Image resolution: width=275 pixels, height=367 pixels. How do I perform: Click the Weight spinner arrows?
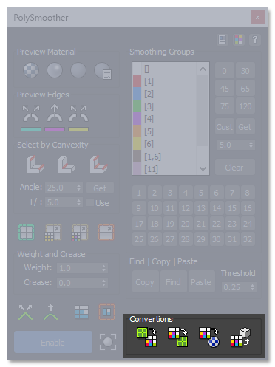104,268
